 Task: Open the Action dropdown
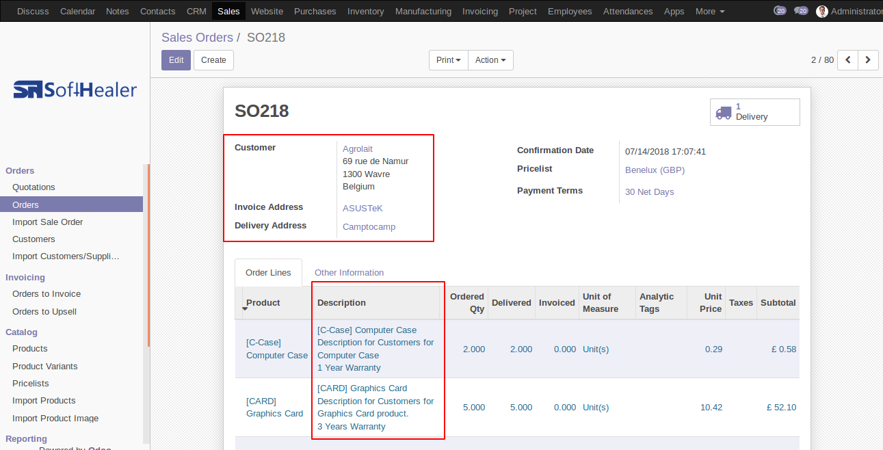pyautogui.click(x=490, y=60)
